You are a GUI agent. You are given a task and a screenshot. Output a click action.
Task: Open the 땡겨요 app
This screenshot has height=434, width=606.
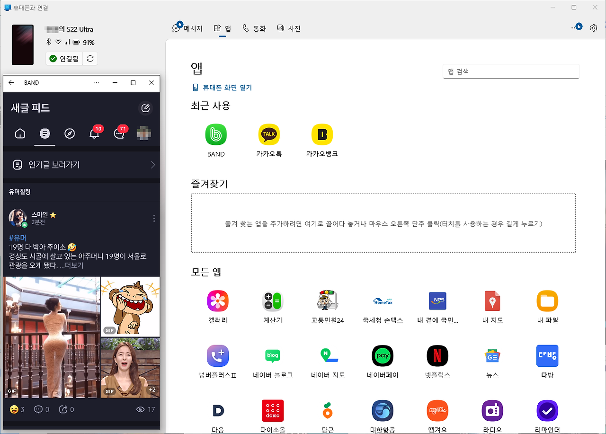point(437,411)
